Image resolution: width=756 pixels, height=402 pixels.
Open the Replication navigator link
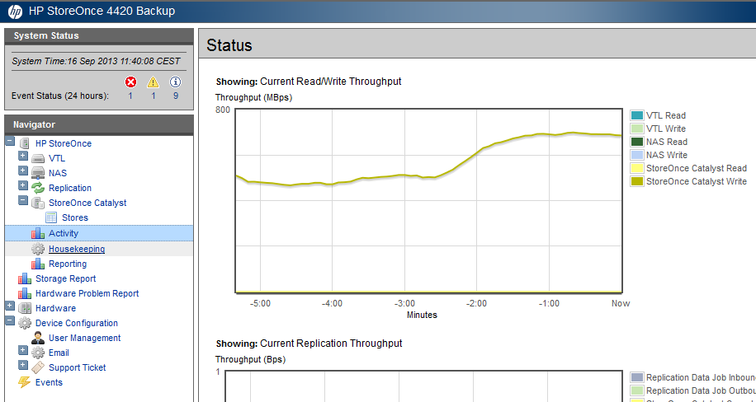pyautogui.click(x=70, y=189)
